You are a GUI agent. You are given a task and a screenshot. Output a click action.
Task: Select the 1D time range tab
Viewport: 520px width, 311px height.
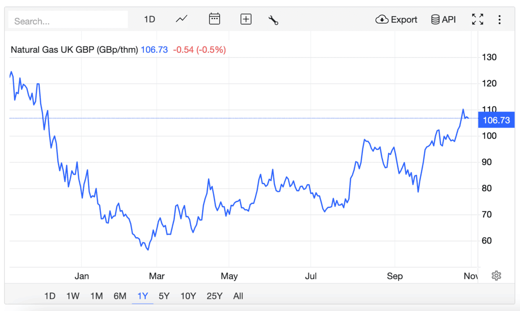point(50,296)
